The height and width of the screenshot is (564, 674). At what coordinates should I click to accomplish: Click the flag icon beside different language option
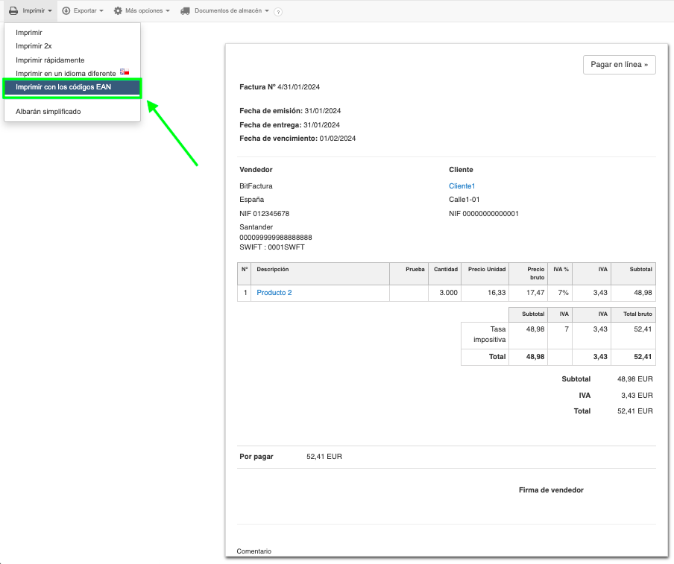125,72
